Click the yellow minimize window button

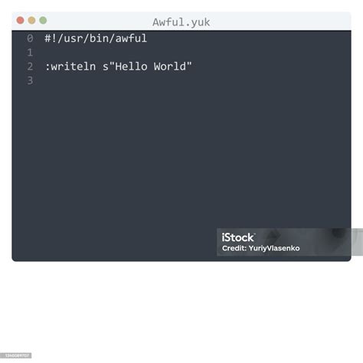[31, 20]
